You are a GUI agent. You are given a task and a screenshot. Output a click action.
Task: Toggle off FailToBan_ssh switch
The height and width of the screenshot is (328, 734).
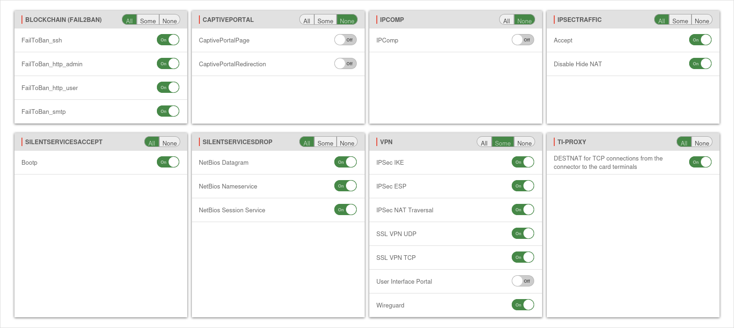tap(168, 40)
